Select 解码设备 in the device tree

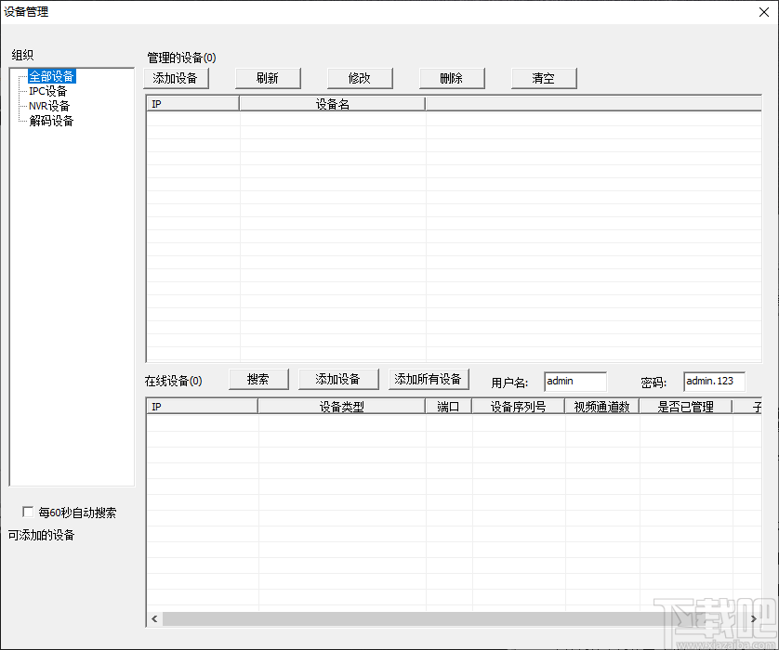point(48,121)
